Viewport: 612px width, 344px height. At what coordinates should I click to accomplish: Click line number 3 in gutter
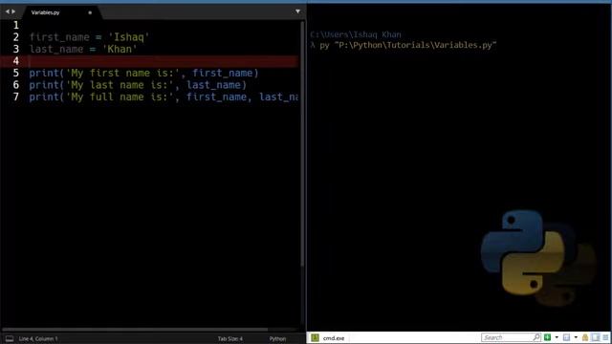coord(15,49)
